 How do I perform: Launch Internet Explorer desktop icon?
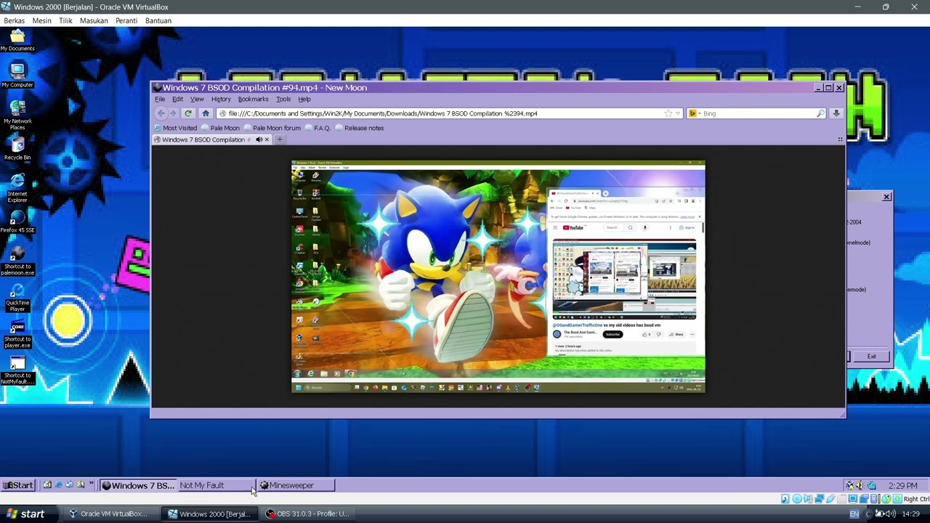tap(17, 187)
